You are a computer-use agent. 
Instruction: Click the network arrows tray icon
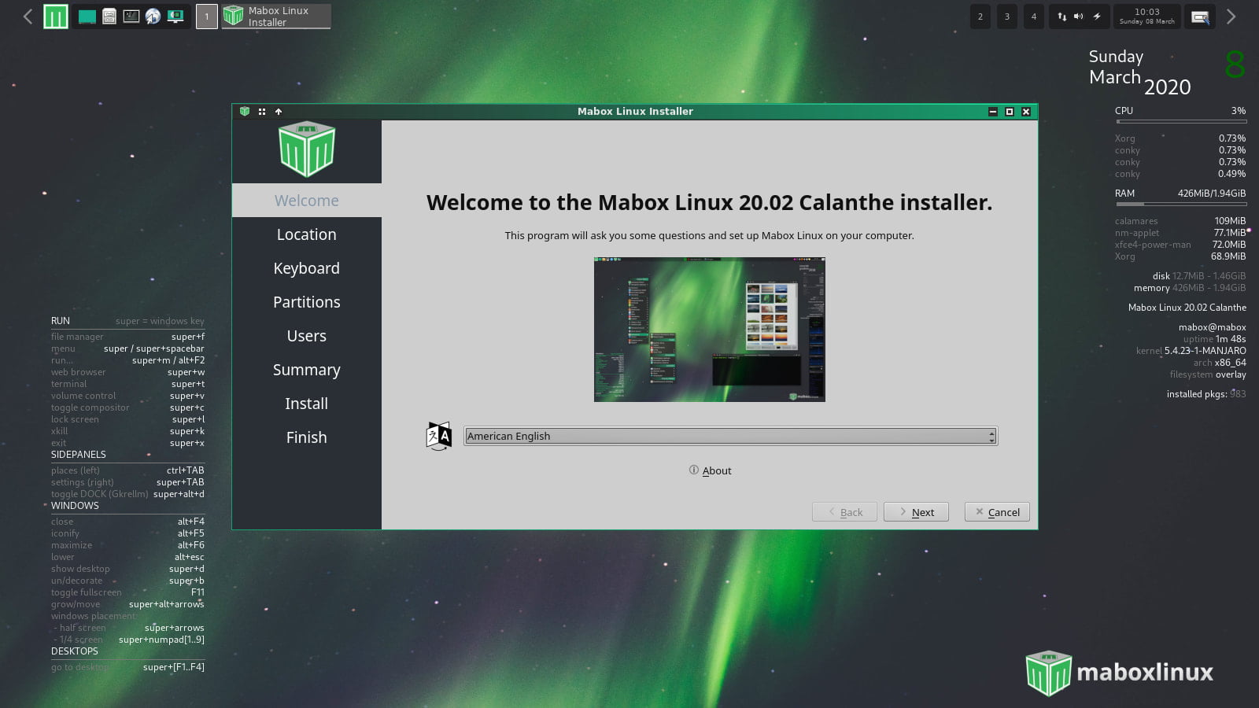pyautogui.click(x=1061, y=17)
